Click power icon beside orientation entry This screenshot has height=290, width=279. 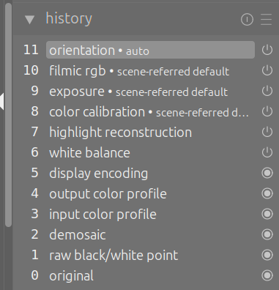pos(267,50)
